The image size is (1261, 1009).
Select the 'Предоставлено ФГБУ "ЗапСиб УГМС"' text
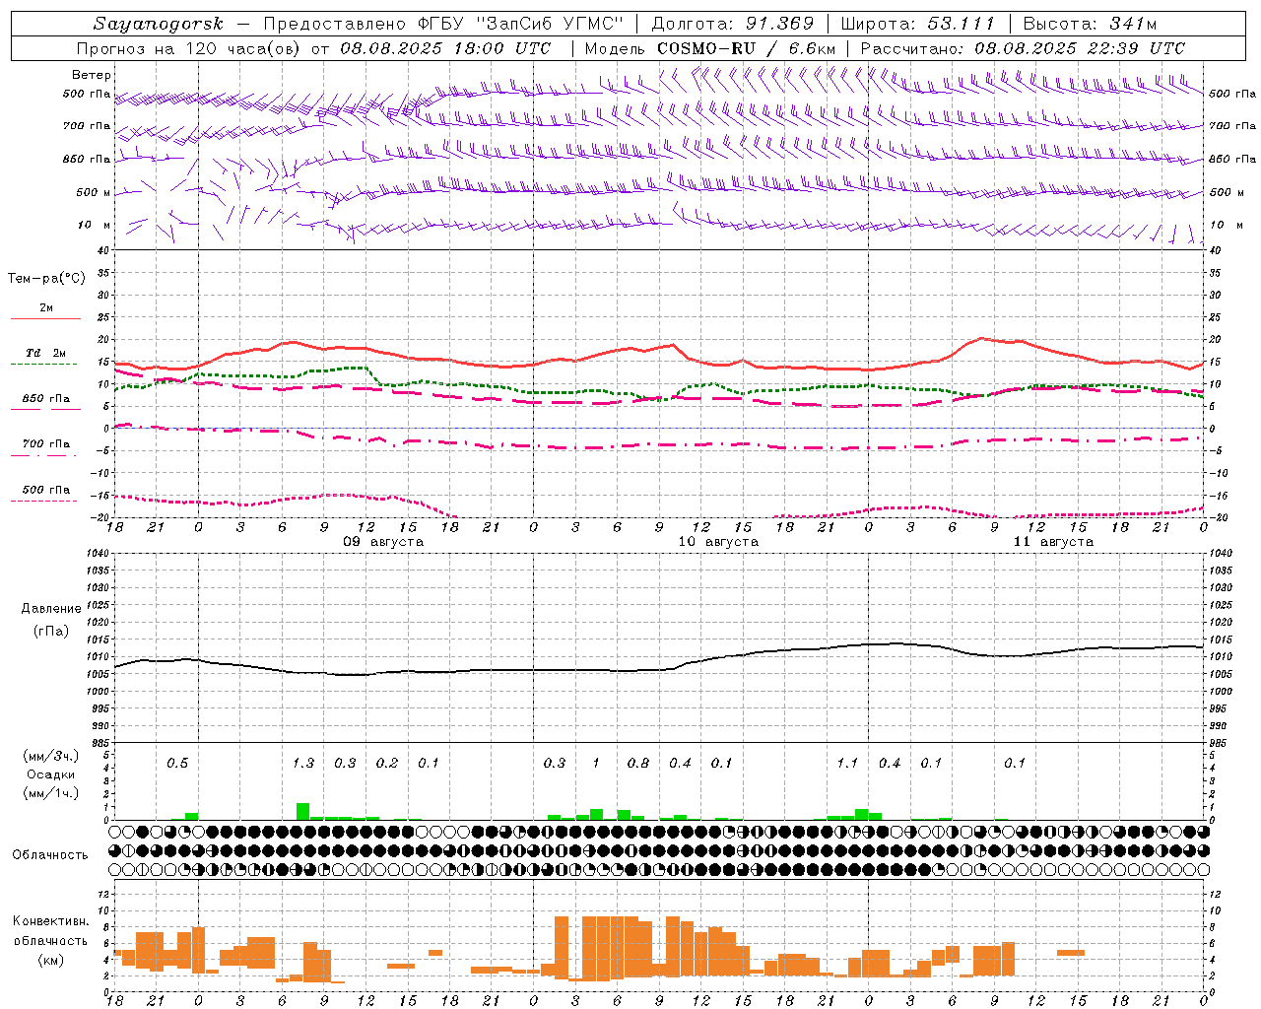[444, 24]
